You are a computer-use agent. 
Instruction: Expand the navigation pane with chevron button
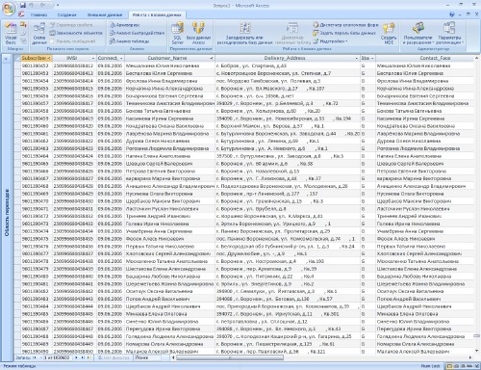6,59
